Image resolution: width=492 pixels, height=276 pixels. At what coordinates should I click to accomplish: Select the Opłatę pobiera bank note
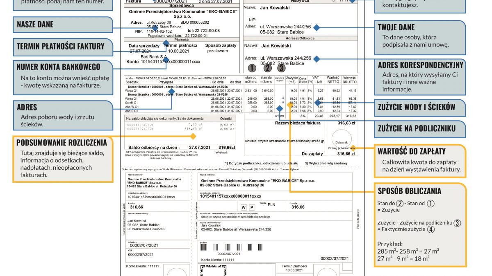click(x=342, y=148)
